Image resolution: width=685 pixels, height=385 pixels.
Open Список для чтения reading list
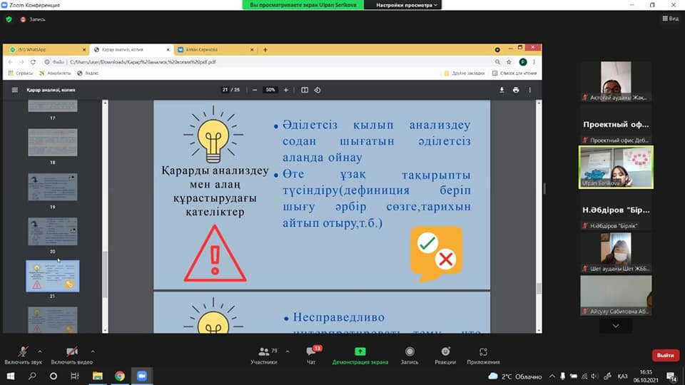point(514,73)
